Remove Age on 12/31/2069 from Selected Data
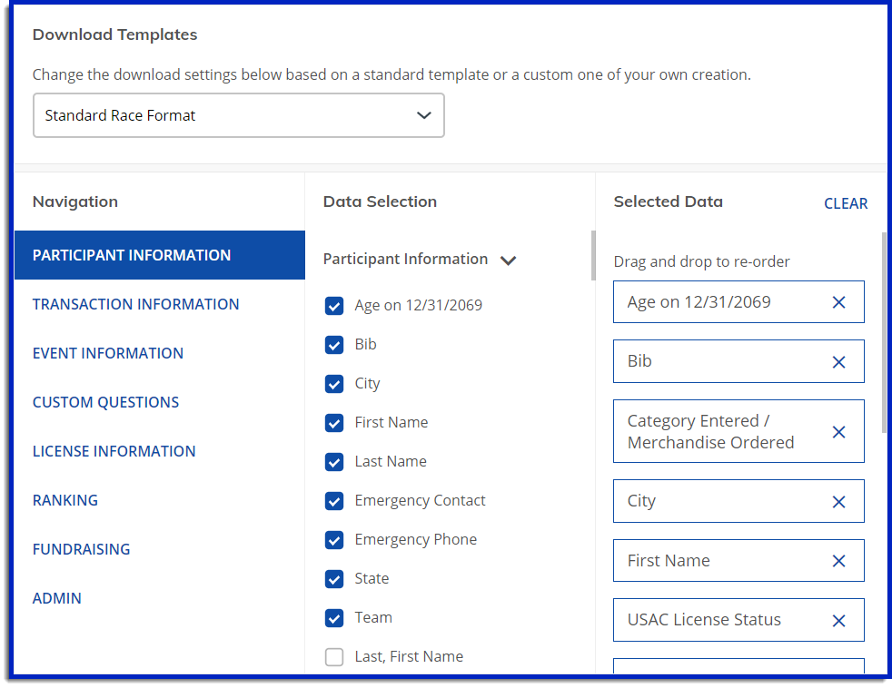 coord(838,302)
